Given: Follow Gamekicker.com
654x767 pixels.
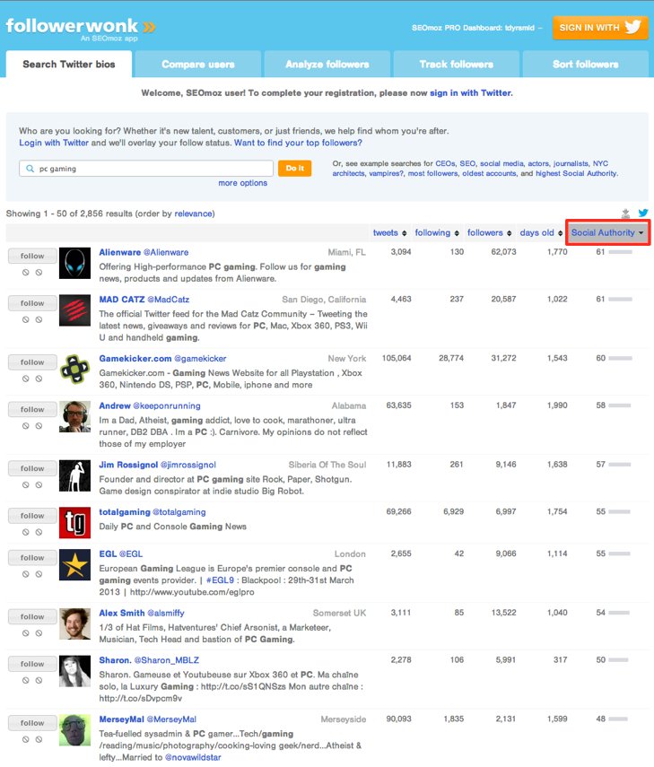Looking at the screenshot, I should coord(32,362).
